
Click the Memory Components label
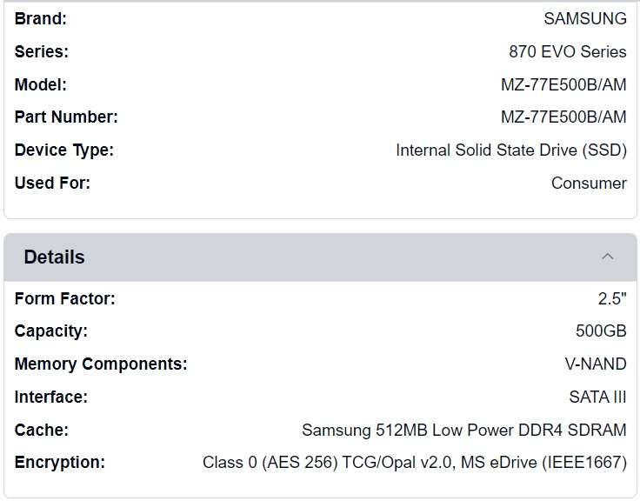click(100, 364)
